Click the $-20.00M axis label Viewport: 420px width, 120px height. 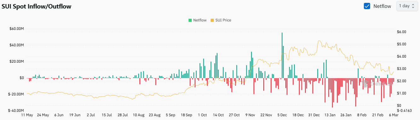(x=16, y=94)
